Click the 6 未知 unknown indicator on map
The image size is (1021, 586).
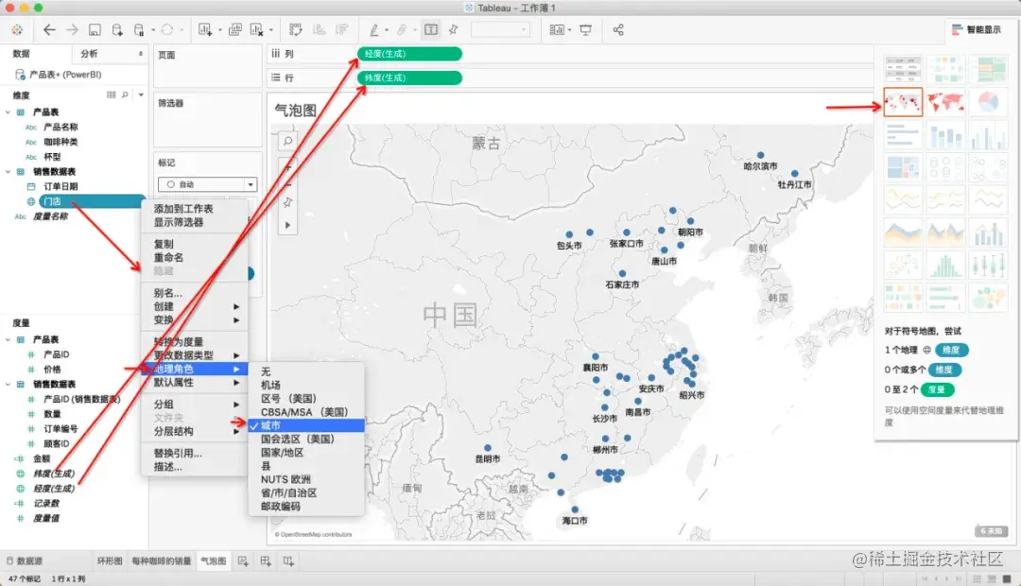tap(991, 531)
